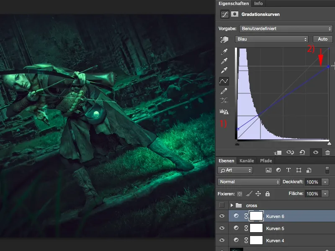The width and height of the screenshot is (335, 251).
Task: Filter layers by shape layers icon
Action: [x=299, y=170]
